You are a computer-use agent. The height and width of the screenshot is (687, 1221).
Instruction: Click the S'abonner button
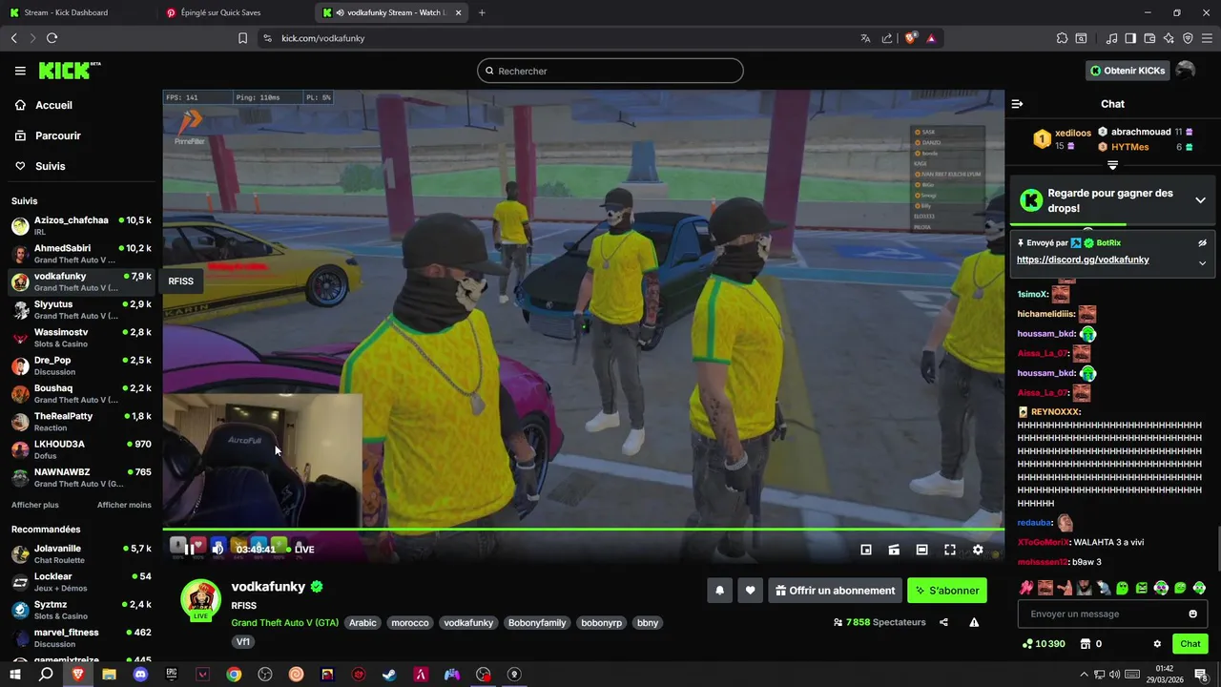pos(947,591)
